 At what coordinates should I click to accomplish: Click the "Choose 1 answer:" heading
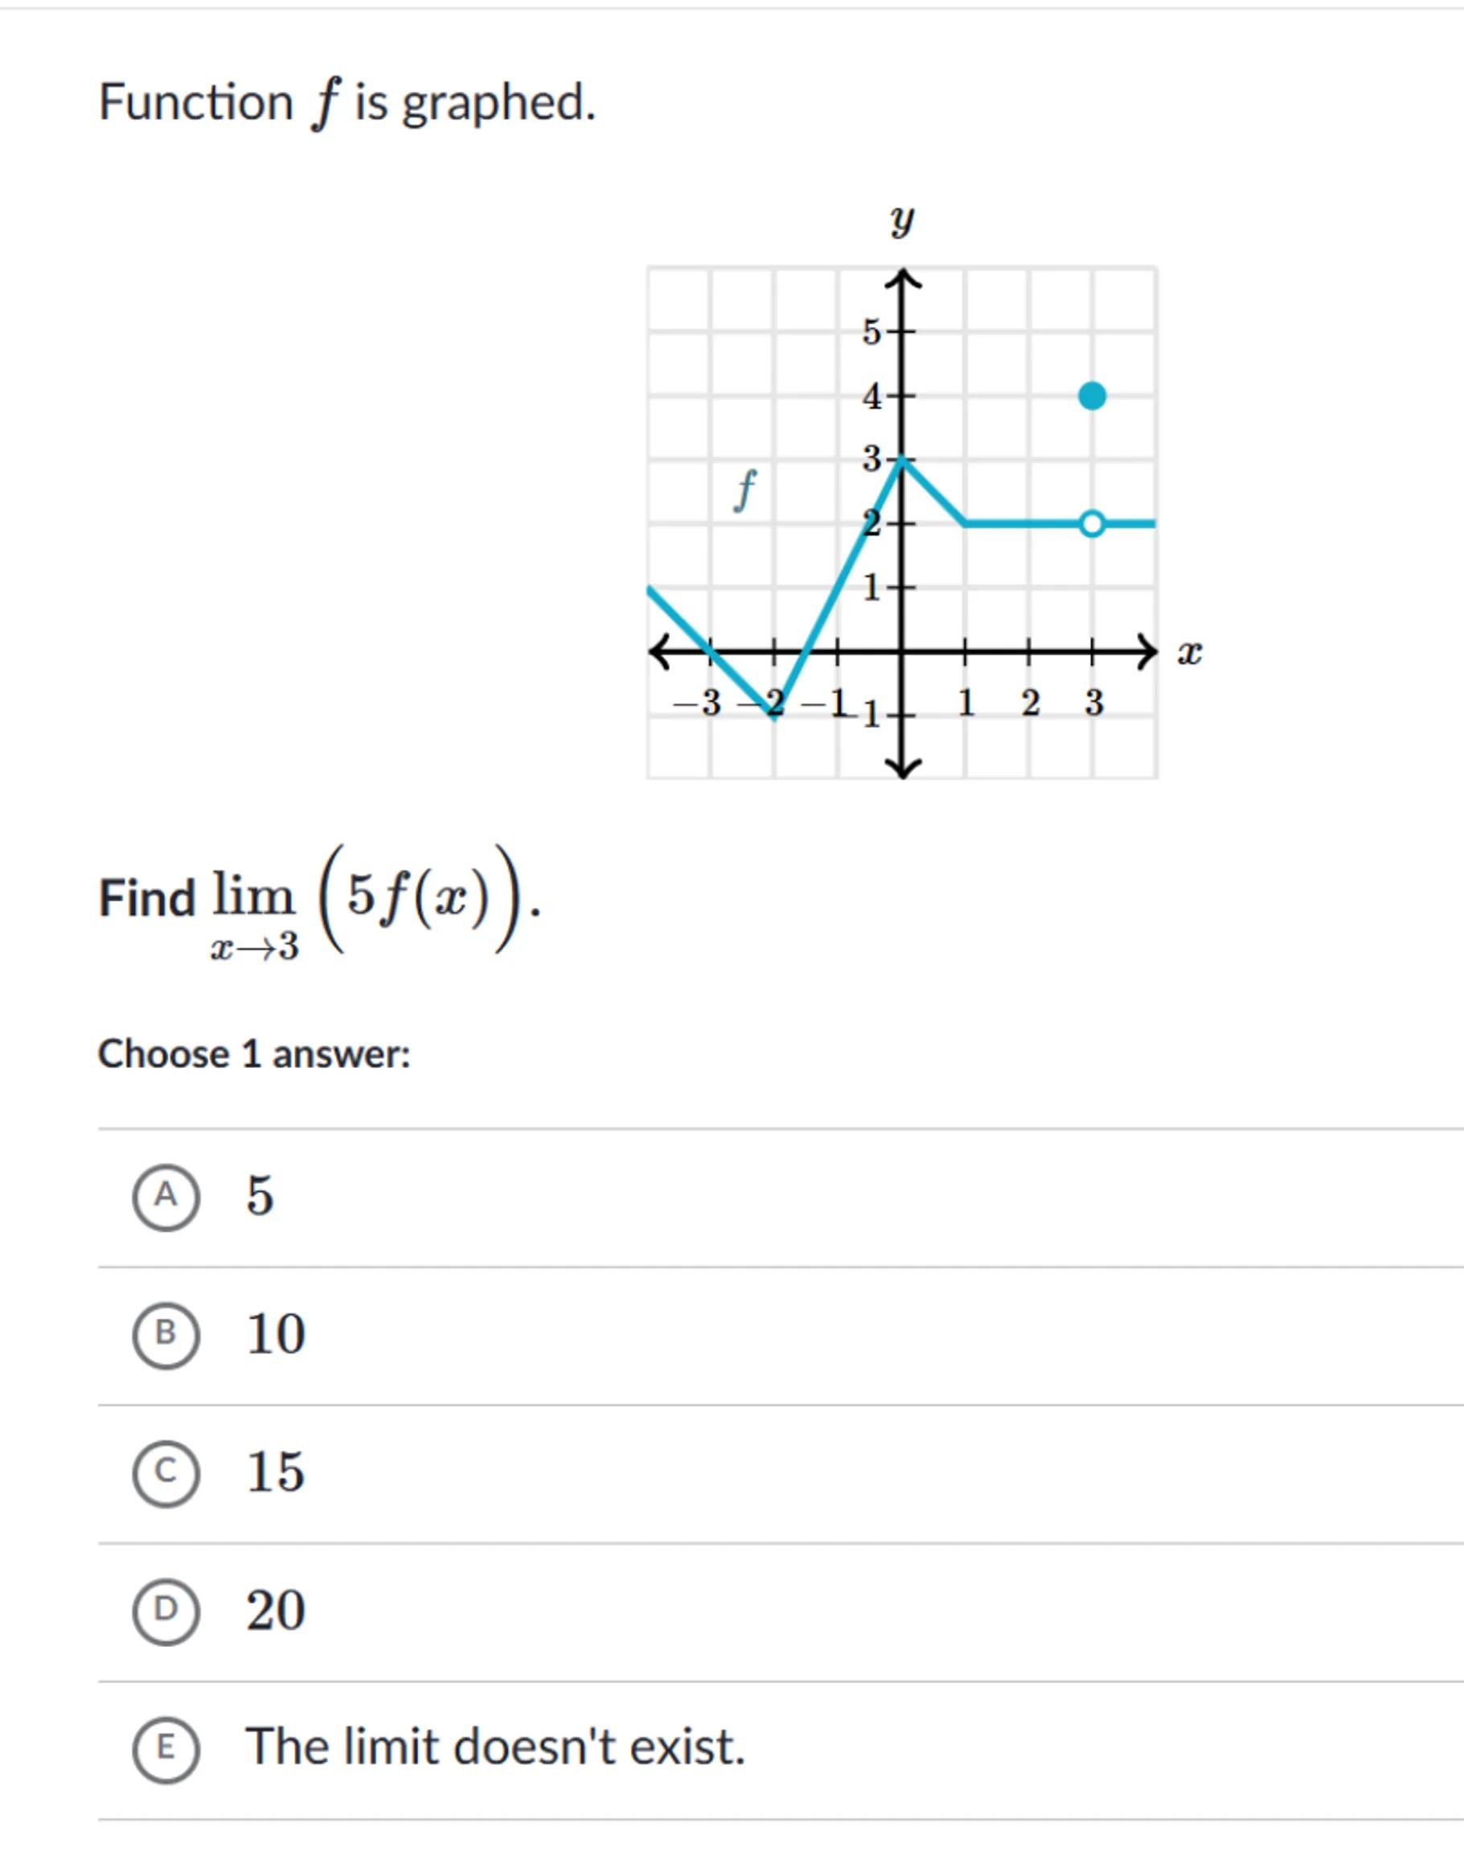pos(255,1053)
